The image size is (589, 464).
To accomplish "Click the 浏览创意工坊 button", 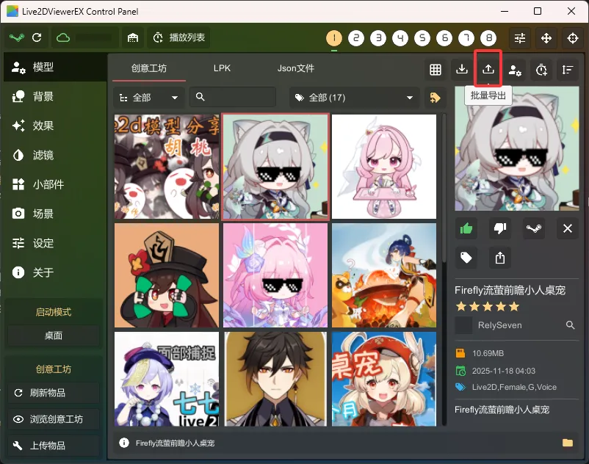I will pos(54,419).
